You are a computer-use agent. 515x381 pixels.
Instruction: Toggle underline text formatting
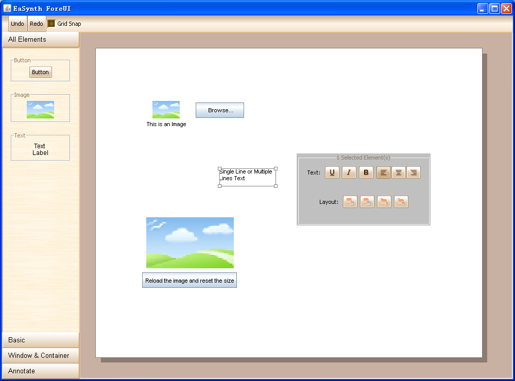pyautogui.click(x=332, y=172)
